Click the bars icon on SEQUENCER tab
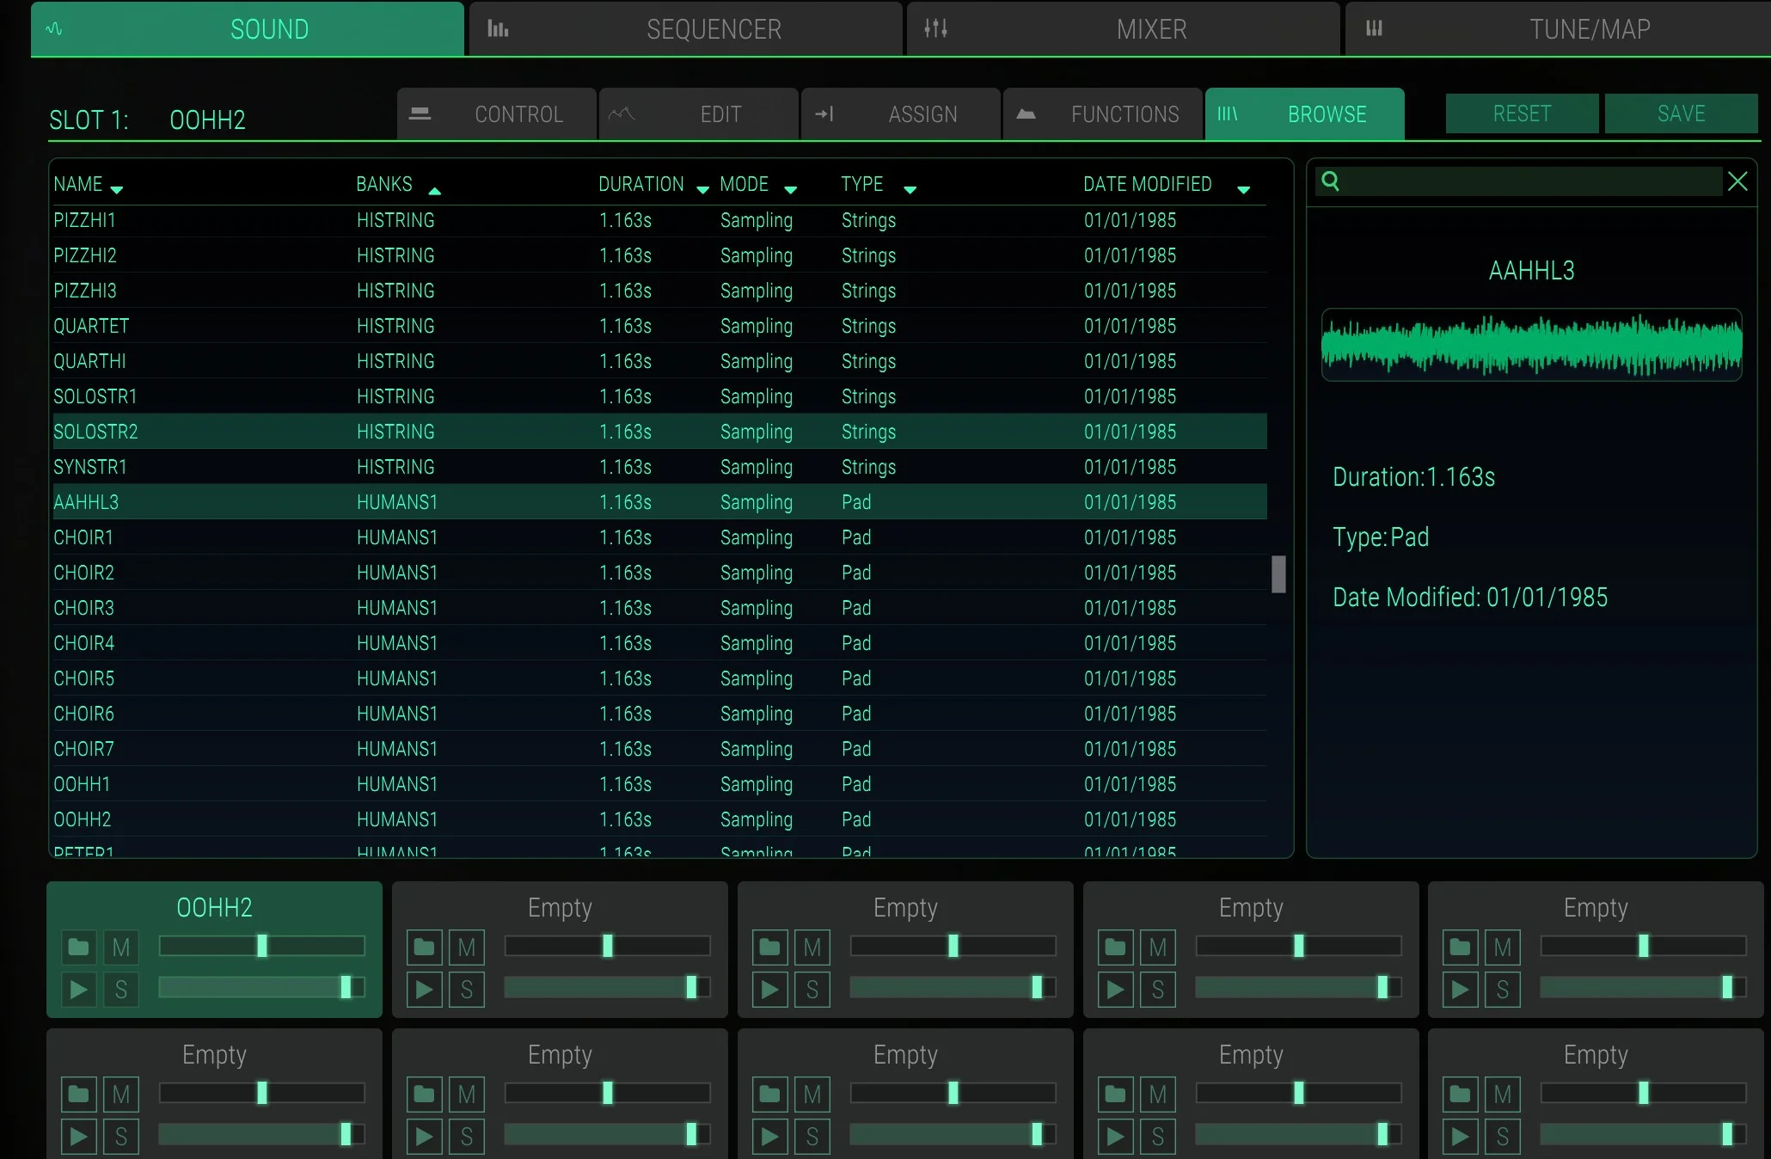 [x=498, y=29]
